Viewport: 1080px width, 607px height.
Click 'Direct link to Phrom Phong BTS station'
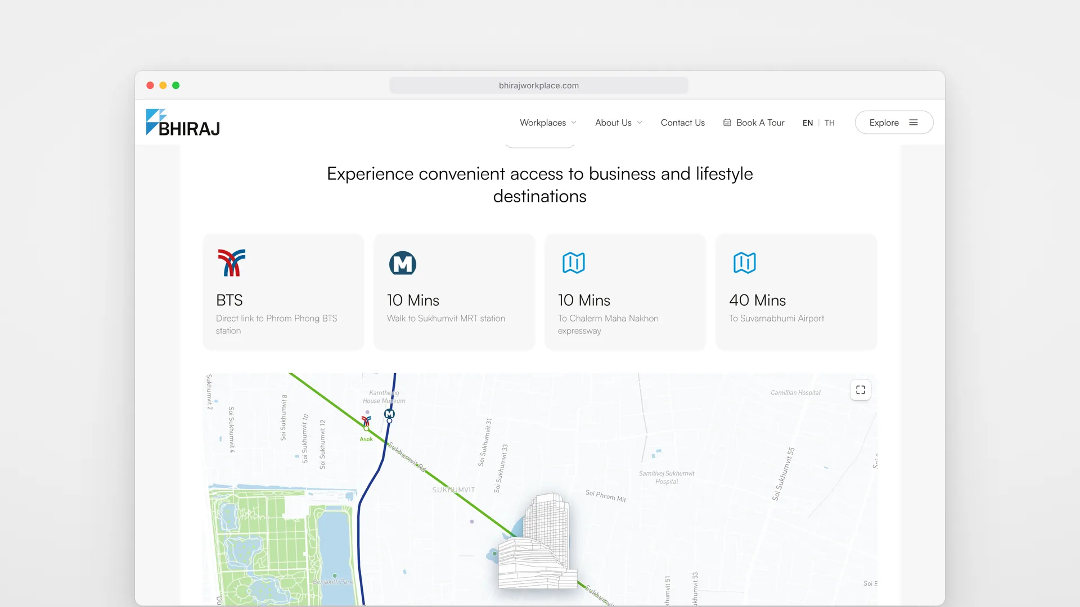point(277,324)
